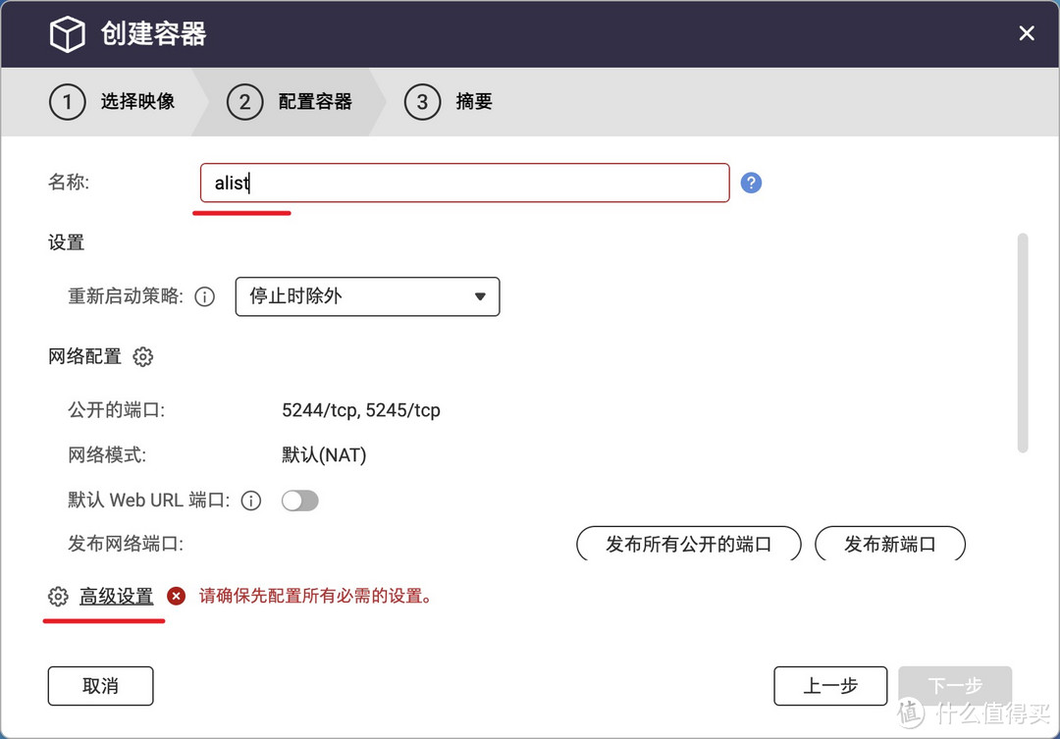1060x739 pixels.
Task: Click the 名称 input field containing alist
Action: [x=464, y=184]
